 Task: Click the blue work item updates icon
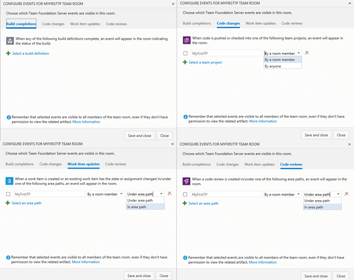tap(10, 181)
